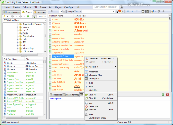Expand the inf folder node
Image resolution: width=173 pixels, height=125 pixels.
point(17,45)
